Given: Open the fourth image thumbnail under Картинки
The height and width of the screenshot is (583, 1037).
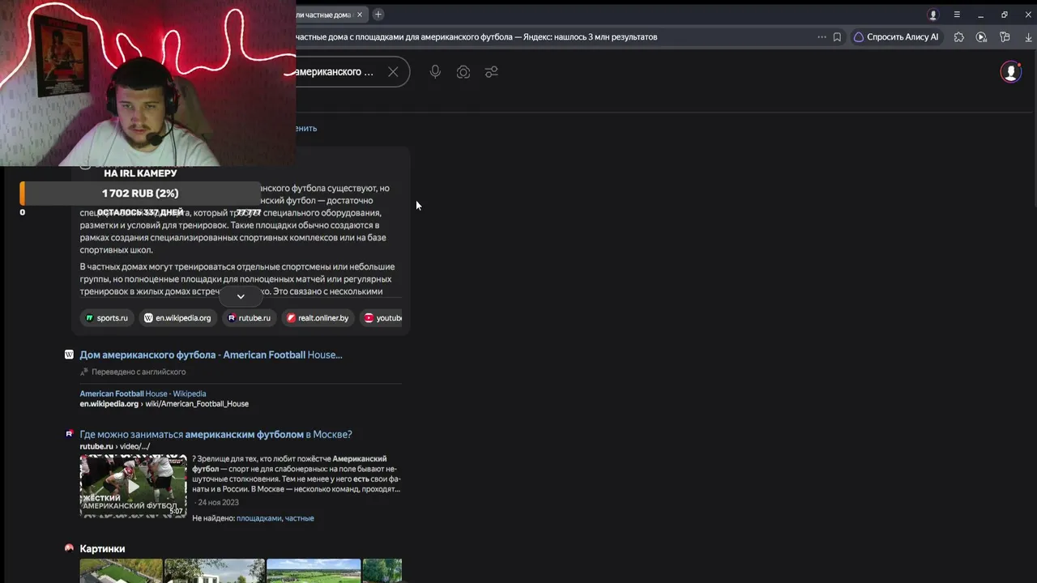Looking at the screenshot, I should 382,571.
